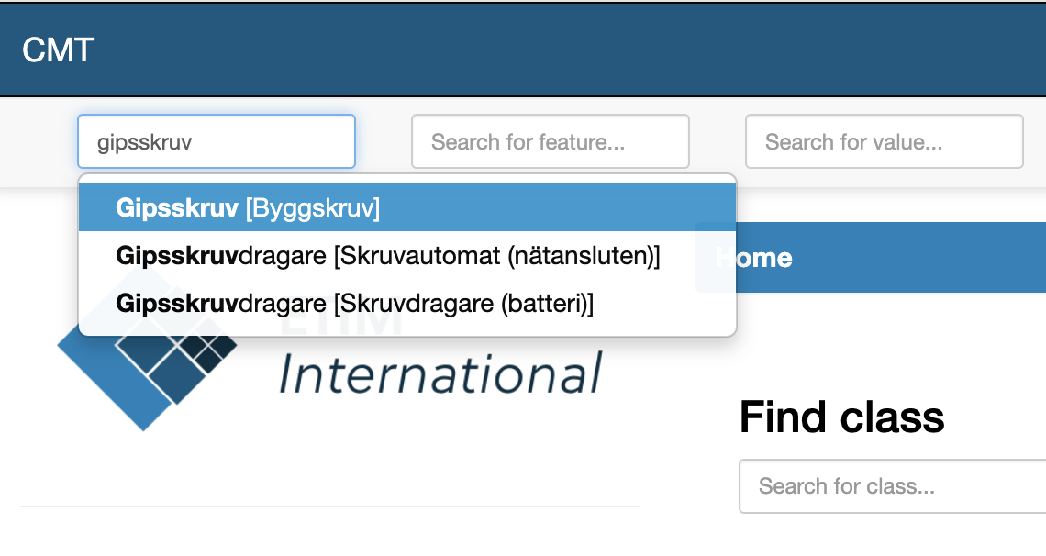Open the CMT brand link
The width and height of the screenshot is (1046, 556).
point(58,50)
